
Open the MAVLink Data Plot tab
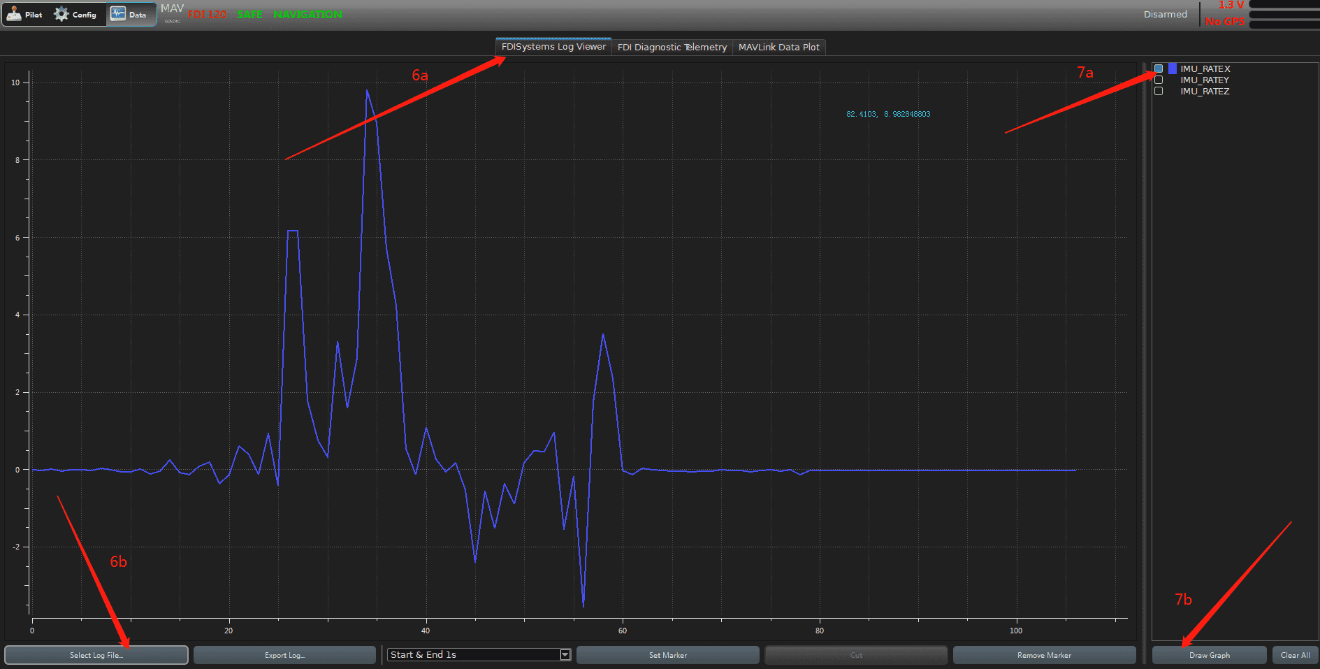point(778,48)
